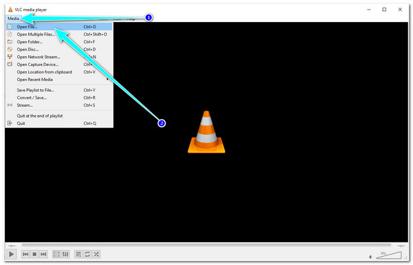Image resolution: width=413 pixels, height=265 pixels.
Task: Toggle the playlist view icon
Action: point(78,254)
